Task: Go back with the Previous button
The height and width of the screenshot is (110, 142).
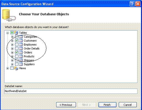Action: tap(66, 105)
